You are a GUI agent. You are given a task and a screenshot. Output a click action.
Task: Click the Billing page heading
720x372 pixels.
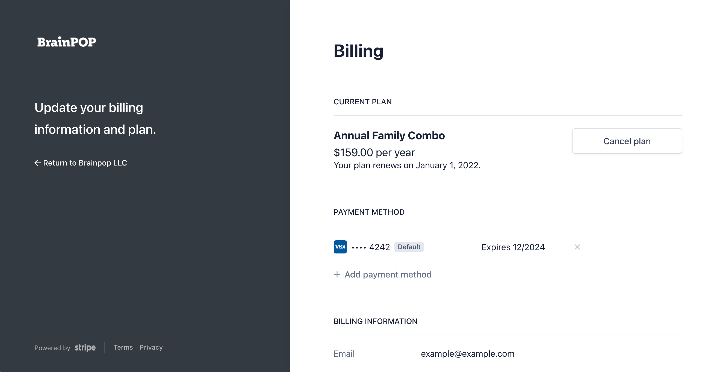point(358,51)
